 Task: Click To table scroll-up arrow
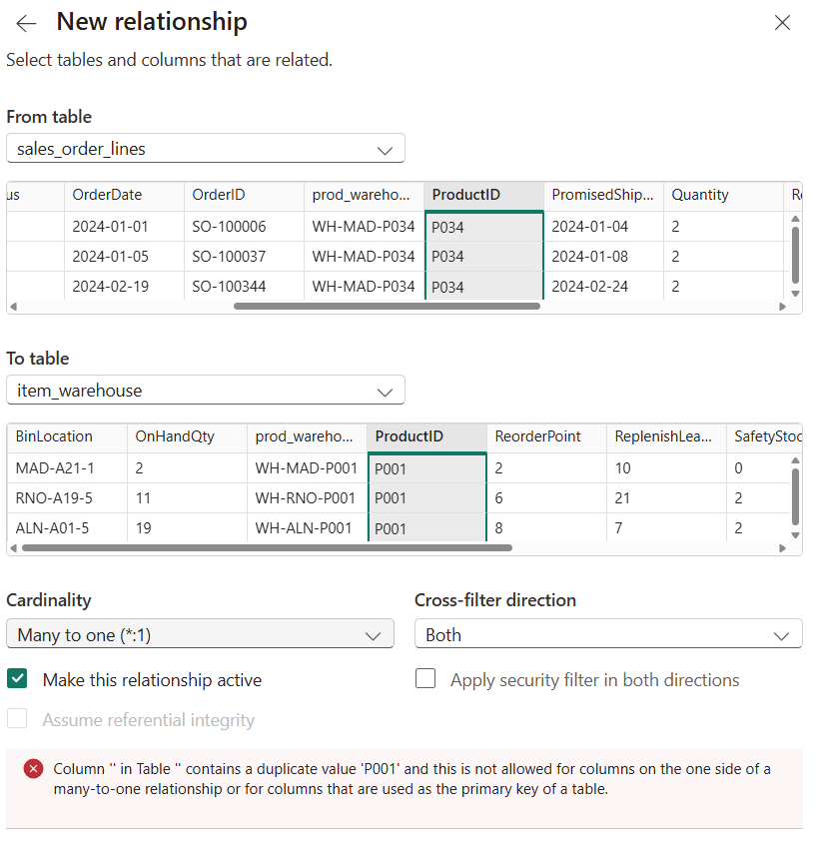(x=796, y=460)
